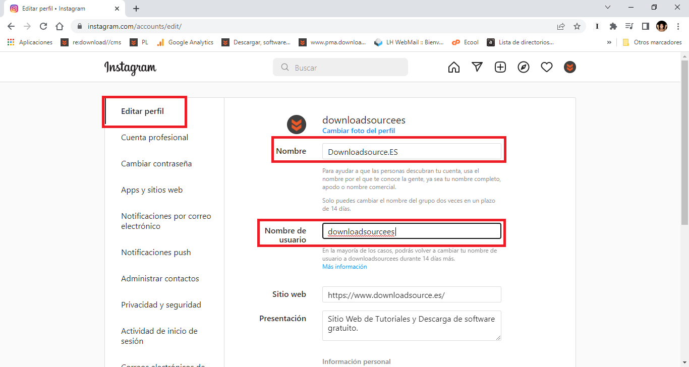
Task: Open Actividad de inicio de sesión
Action: coord(159,336)
